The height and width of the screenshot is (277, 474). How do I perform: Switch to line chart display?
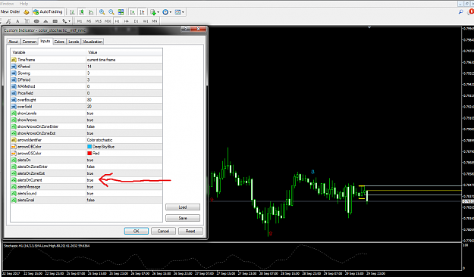click(x=91, y=12)
